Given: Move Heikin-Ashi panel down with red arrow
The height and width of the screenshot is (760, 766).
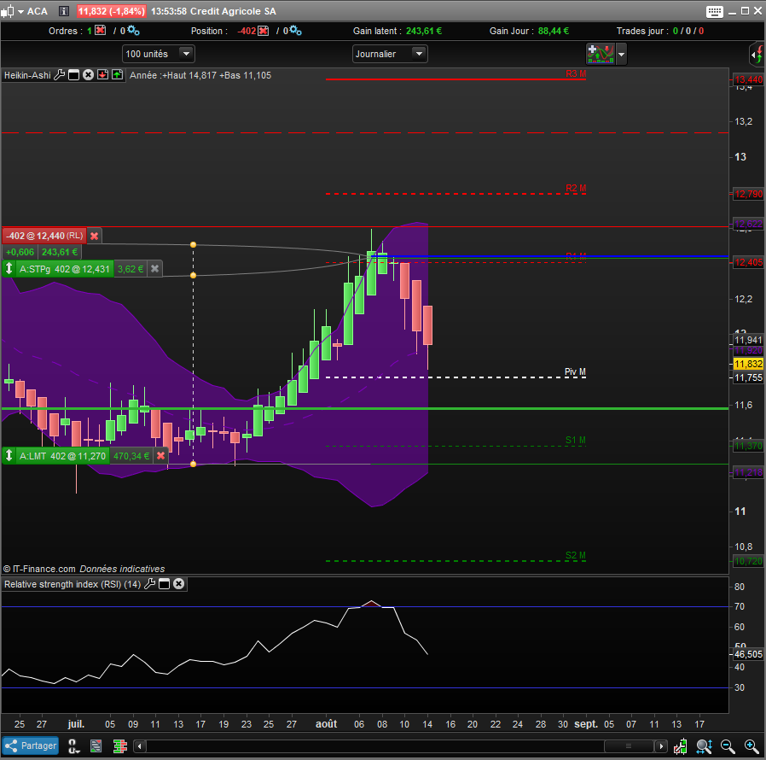Looking at the screenshot, I should click(x=102, y=75).
